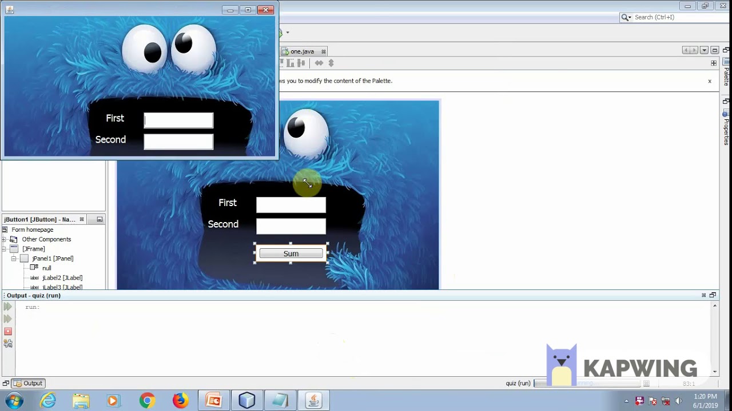732x411 pixels.
Task: Click the editor maximize grid icon
Action: (x=714, y=63)
